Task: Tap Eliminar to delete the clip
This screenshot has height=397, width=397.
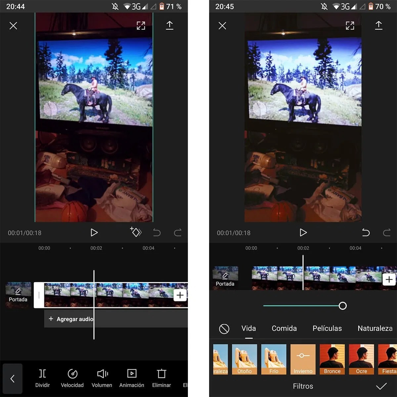Action: point(161,378)
